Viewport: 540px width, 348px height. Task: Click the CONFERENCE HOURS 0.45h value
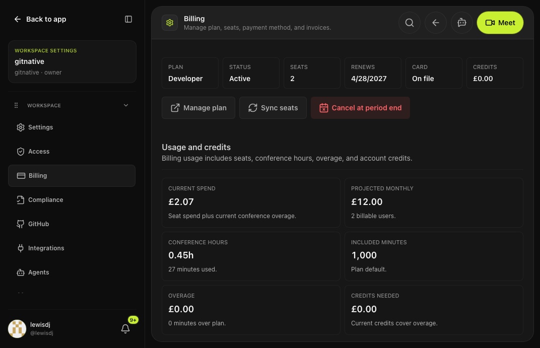[181, 255]
